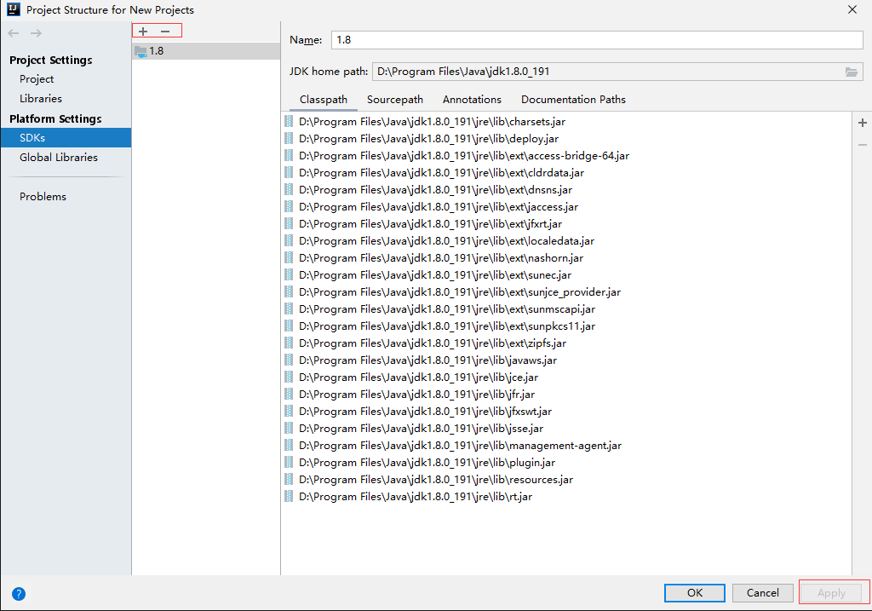Click the forward navigation arrow
This screenshot has width=872, height=611.
click(36, 33)
